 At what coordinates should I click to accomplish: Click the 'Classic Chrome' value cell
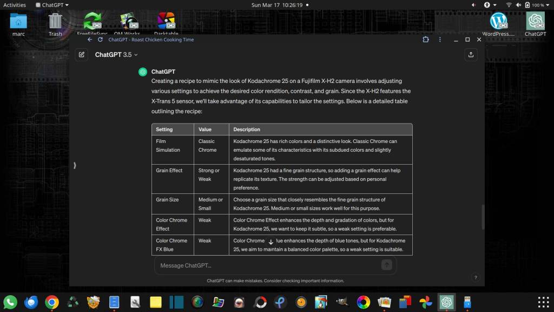[212, 149]
